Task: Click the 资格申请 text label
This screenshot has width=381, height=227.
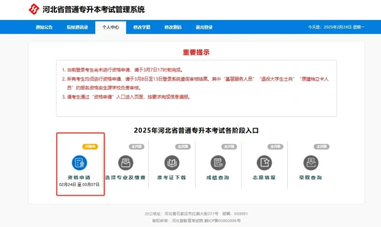Action: click(79, 177)
